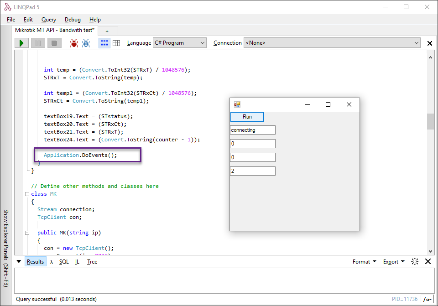Switch results to rich text view icon

pyautogui.click(x=104, y=43)
